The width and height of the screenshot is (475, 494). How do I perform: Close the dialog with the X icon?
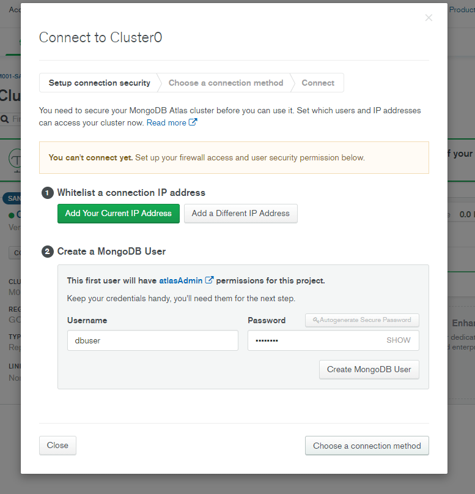click(x=429, y=18)
